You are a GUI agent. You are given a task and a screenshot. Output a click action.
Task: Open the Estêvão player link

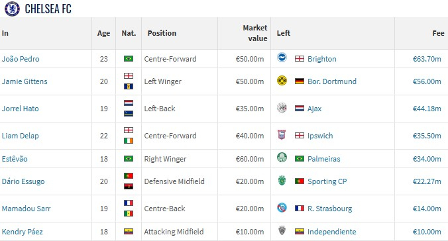15,159
